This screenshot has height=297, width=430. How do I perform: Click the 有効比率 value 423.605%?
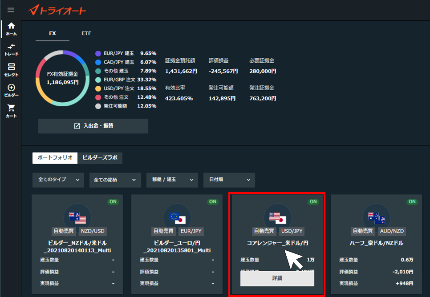pos(179,98)
